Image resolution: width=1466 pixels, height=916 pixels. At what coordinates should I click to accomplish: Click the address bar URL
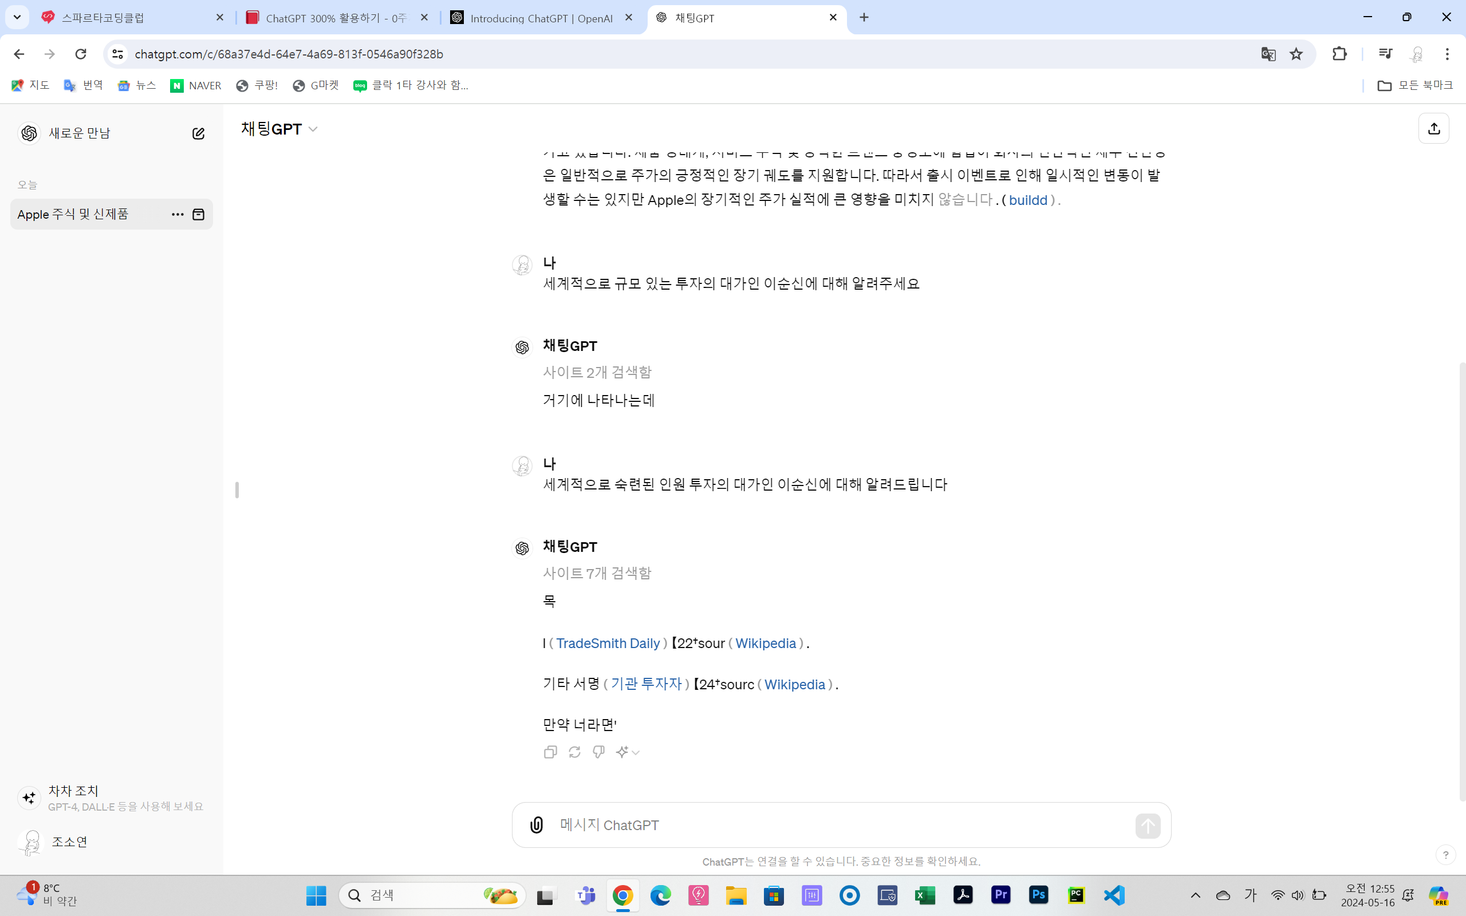[289, 54]
